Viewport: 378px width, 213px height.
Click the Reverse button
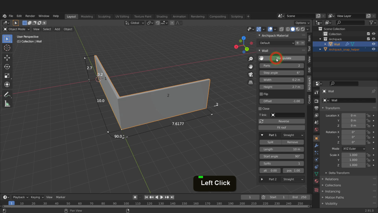pyautogui.click(x=283, y=121)
